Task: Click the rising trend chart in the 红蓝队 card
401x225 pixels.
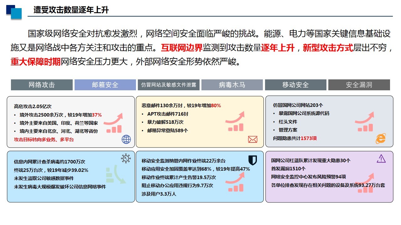Action: click(365, 183)
